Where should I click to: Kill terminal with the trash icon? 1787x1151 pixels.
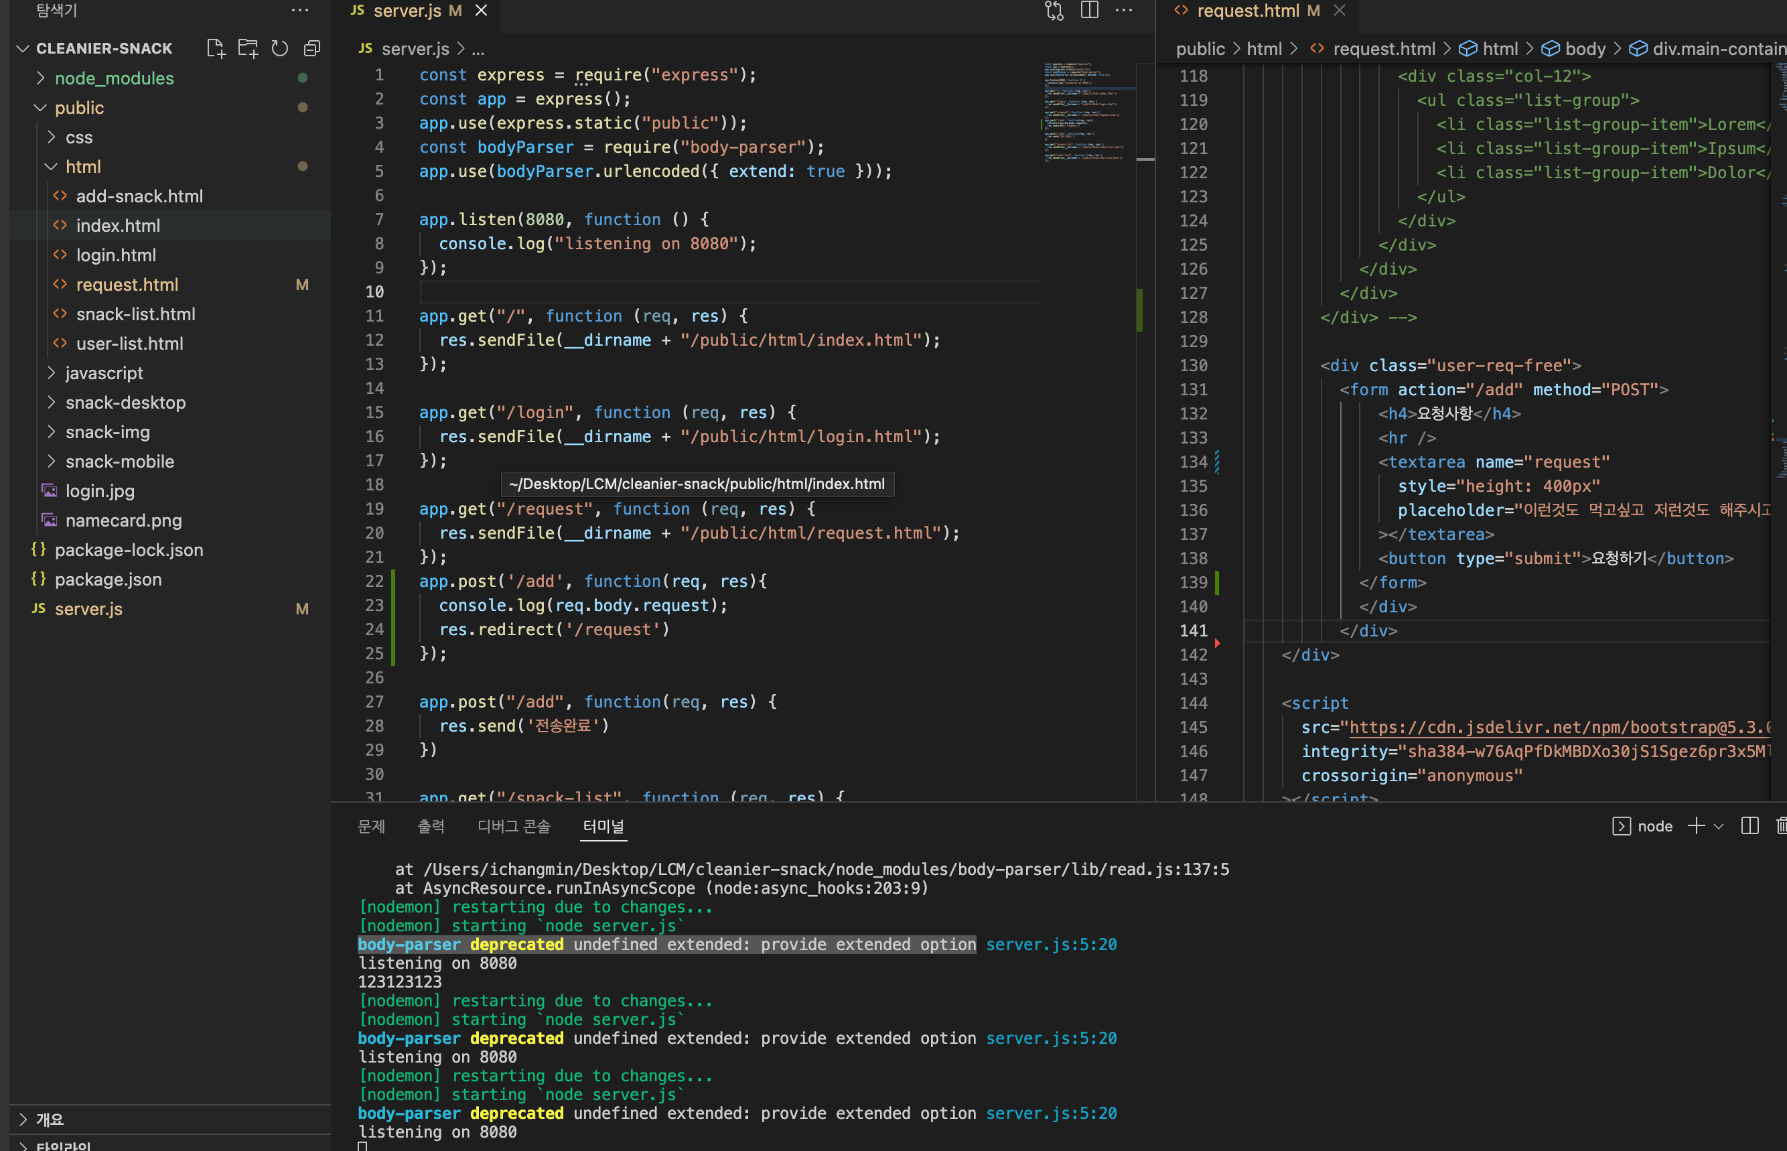pos(1781,826)
